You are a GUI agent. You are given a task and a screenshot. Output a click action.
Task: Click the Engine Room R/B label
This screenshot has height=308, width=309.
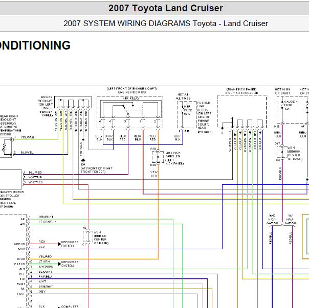131,92
